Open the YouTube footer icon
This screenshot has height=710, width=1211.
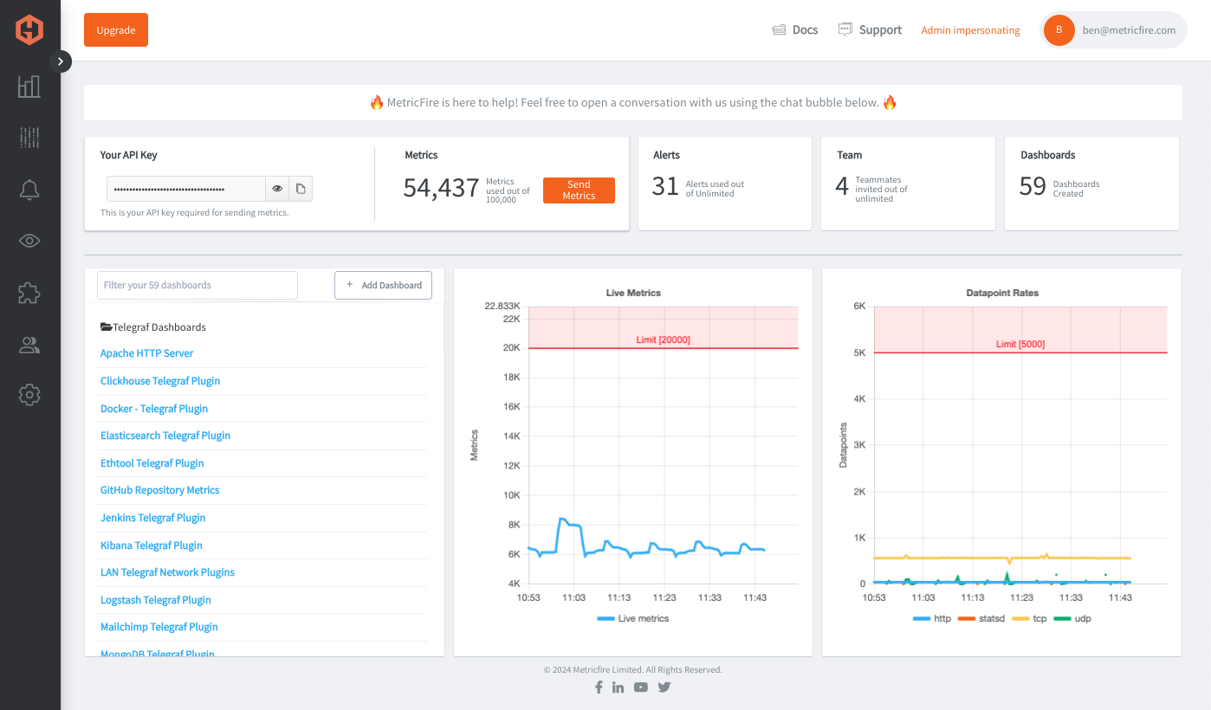tap(640, 687)
